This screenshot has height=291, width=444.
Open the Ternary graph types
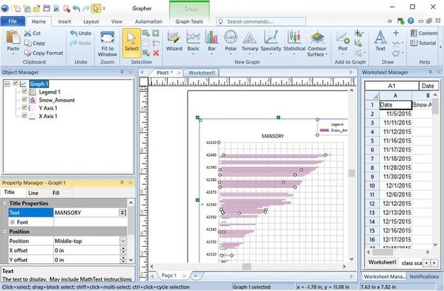(250, 42)
